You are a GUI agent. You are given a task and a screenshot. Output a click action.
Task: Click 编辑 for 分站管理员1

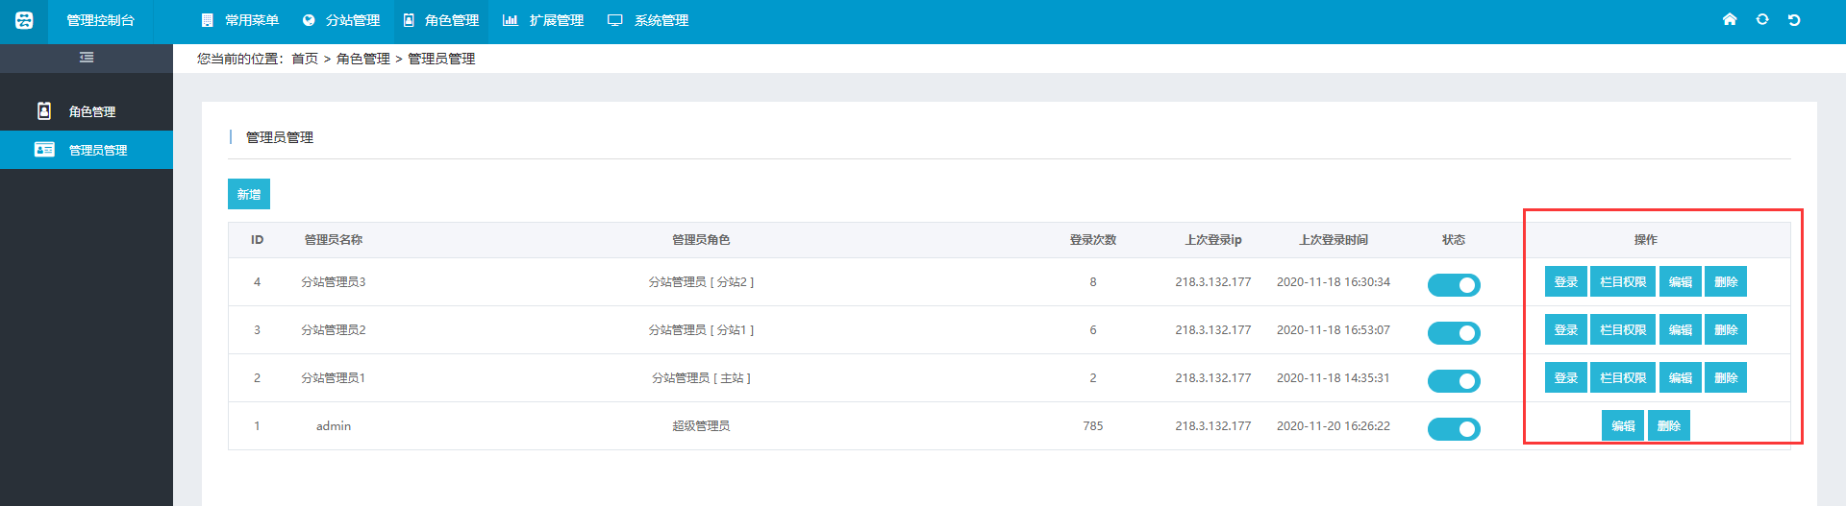(x=1681, y=377)
